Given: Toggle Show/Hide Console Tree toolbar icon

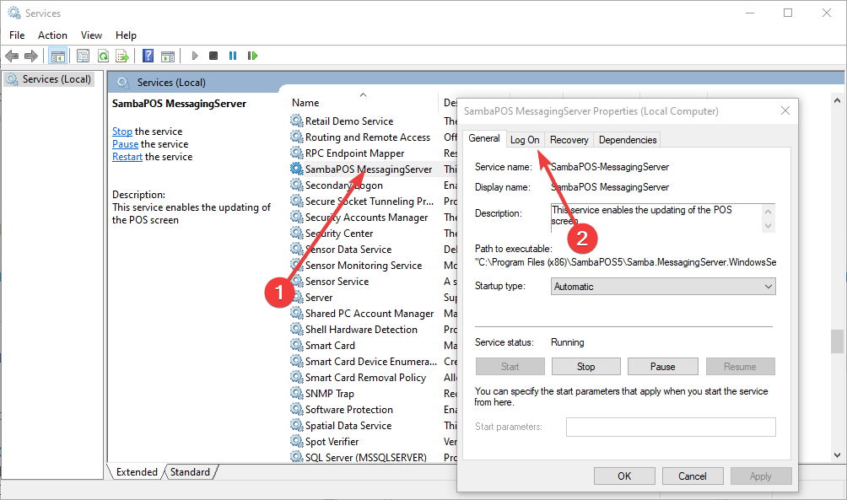Looking at the screenshot, I should point(58,56).
